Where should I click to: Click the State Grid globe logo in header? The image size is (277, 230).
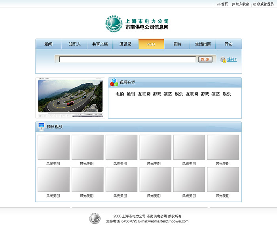pyautogui.click(x=114, y=24)
